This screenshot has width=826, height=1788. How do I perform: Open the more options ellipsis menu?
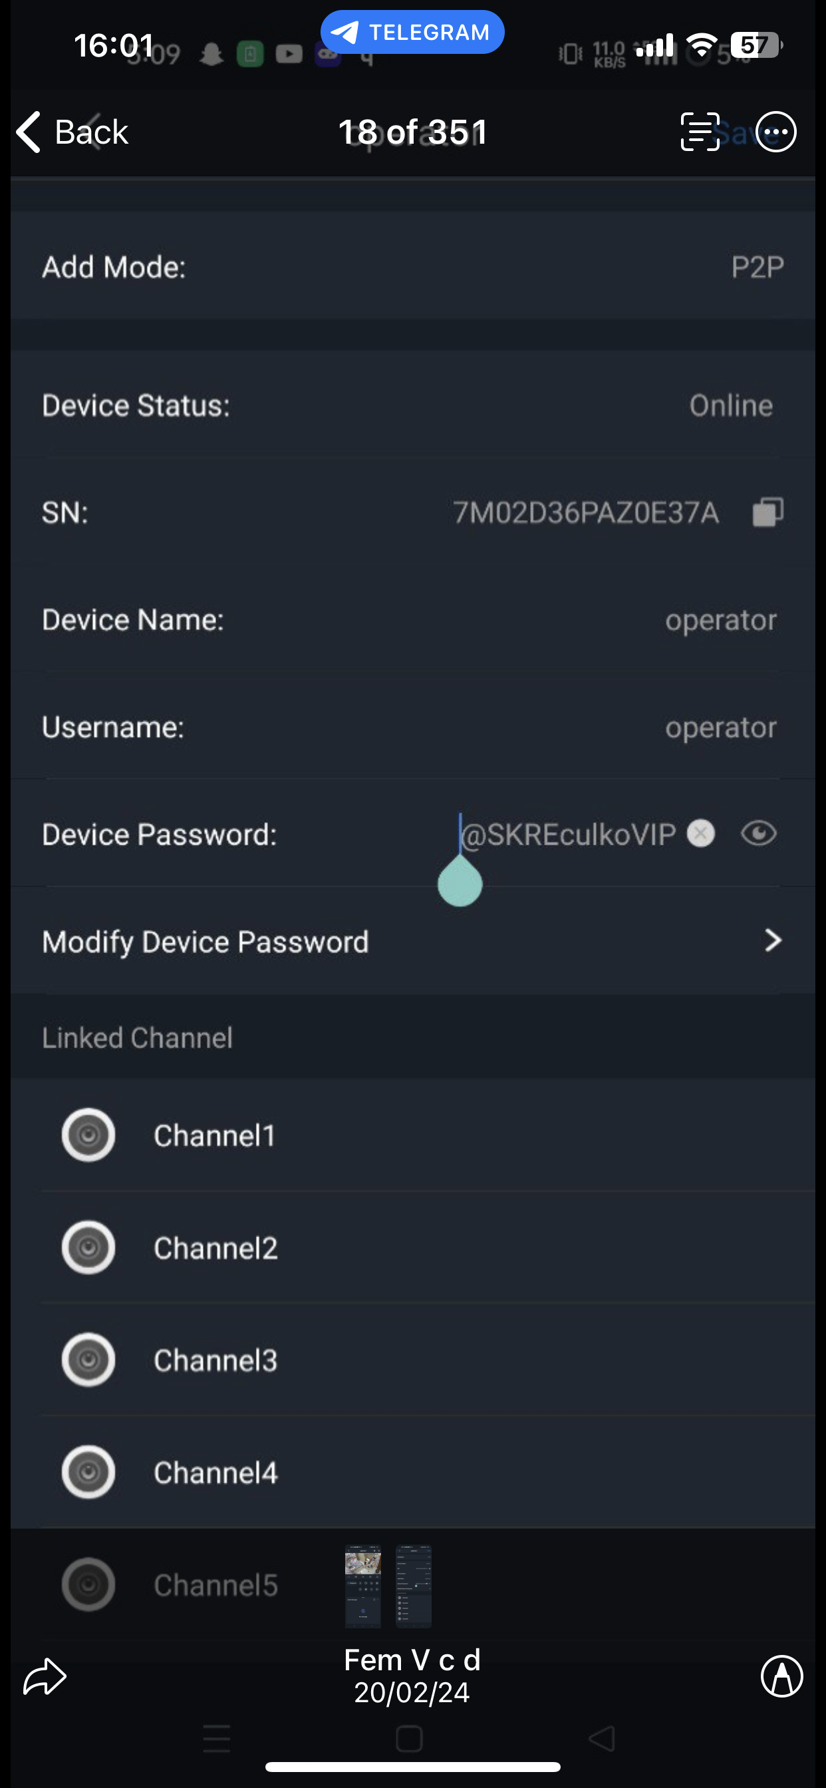[775, 132]
